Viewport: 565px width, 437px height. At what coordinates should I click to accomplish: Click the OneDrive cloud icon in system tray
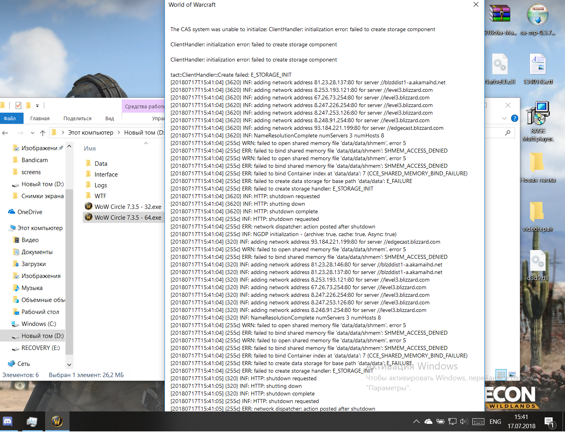(428, 421)
